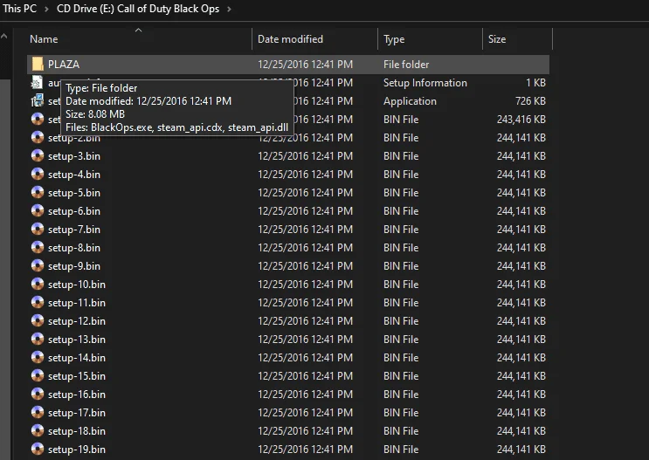Click the setup-10.bin disc icon

point(38,284)
